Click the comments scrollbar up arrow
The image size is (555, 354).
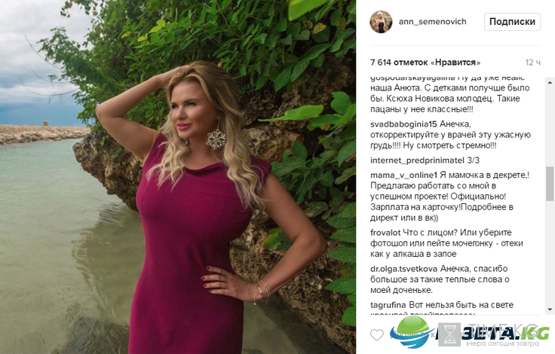coord(550,82)
